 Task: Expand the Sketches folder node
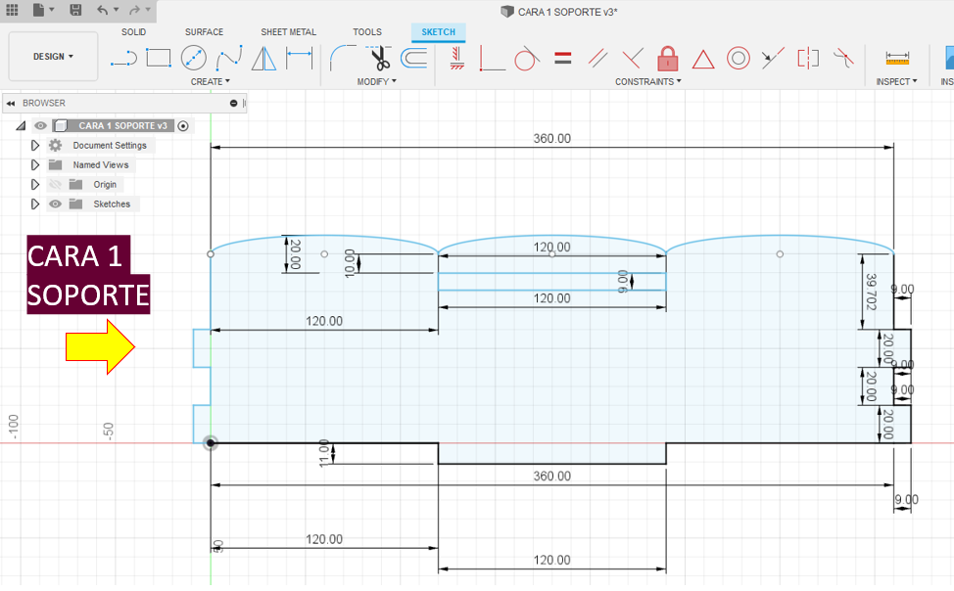34,204
